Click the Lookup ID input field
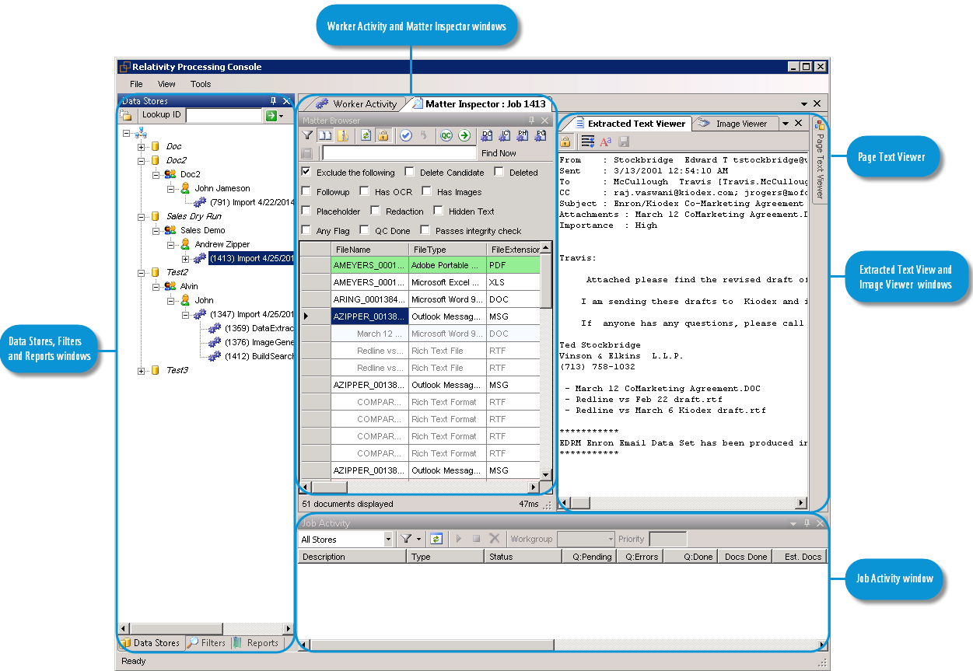The image size is (973, 671). [223, 115]
